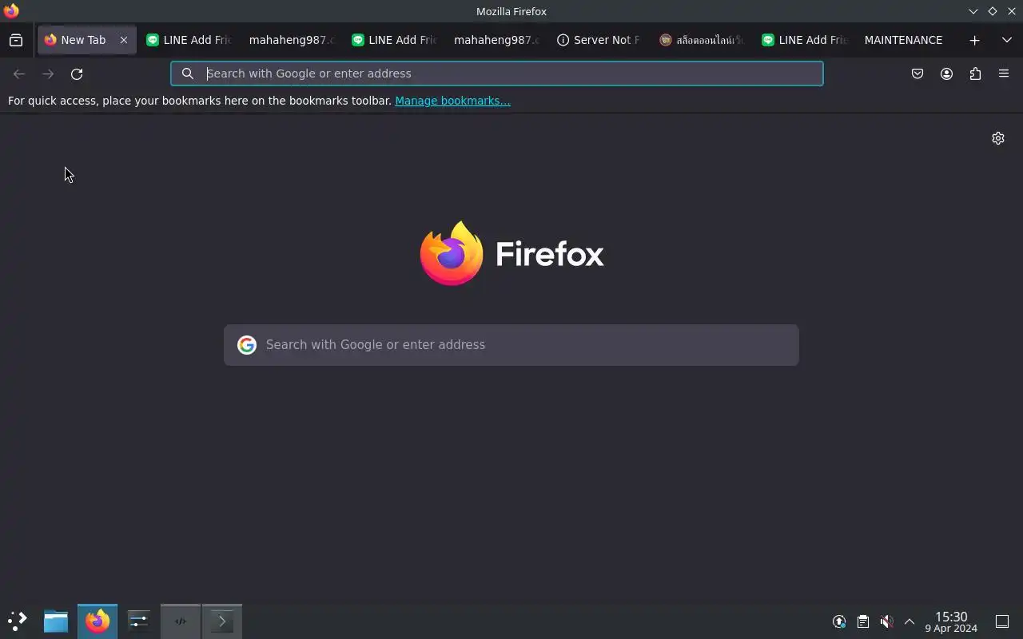Maximize the Mozilla Firefox window
Viewport: 1023px width, 639px height.
click(992, 11)
